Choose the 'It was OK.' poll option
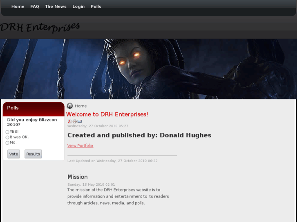 (7, 137)
